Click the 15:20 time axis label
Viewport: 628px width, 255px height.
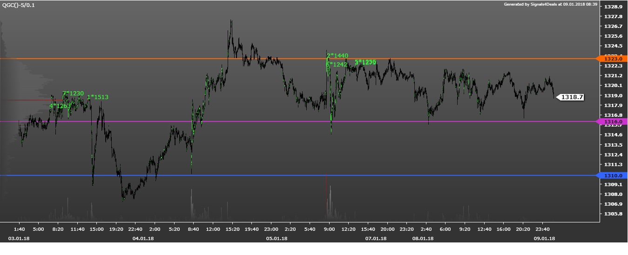tap(232, 229)
